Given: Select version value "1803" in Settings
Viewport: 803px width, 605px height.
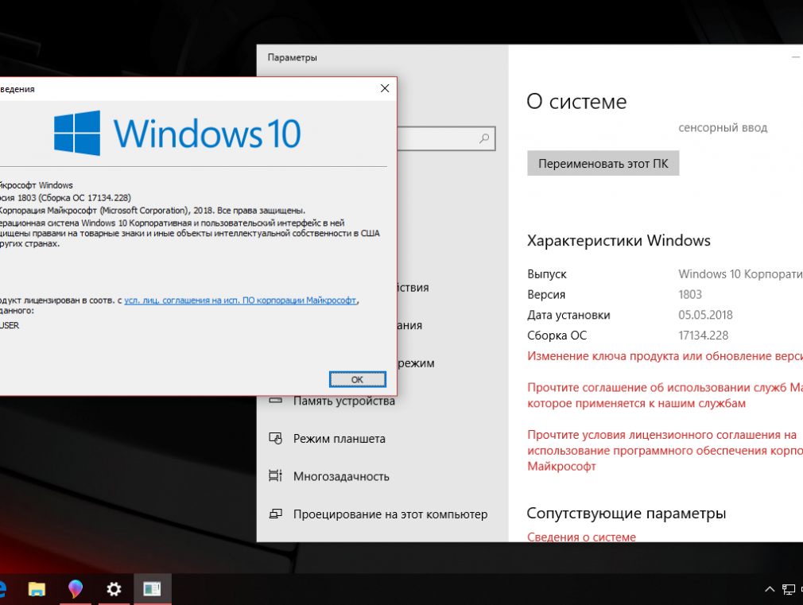Looking at the screenshot, I should [x=690, y=295].
